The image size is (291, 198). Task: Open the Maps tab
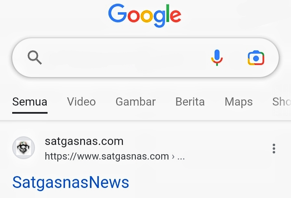[x=239, y=102]
